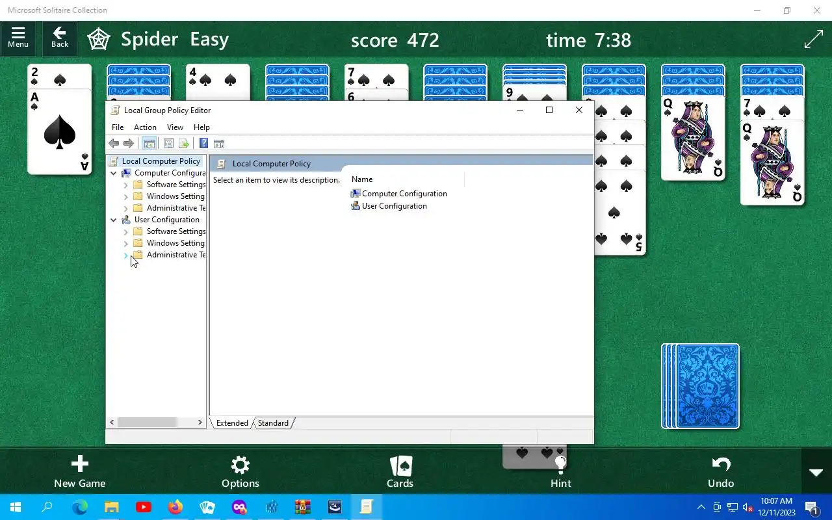The width and height of the screenshot is (832, 520).
Task: Click the Solitaire Back arrow button
Action: tap(60, 38)
